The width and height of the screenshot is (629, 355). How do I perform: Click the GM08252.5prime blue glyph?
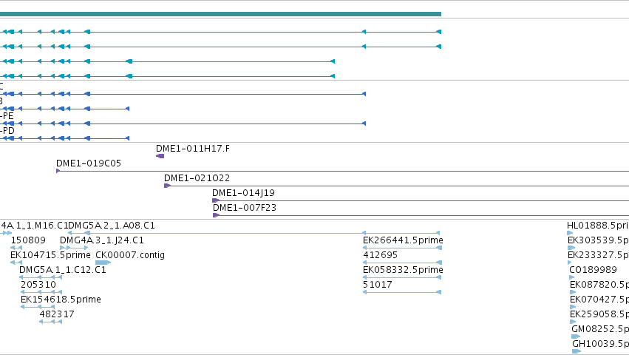(576, 337)
